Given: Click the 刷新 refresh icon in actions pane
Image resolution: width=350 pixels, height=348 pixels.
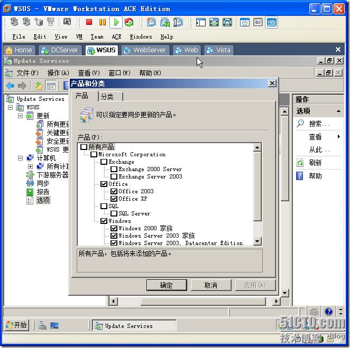Looking at the screenshot, I should pos(300,163).
